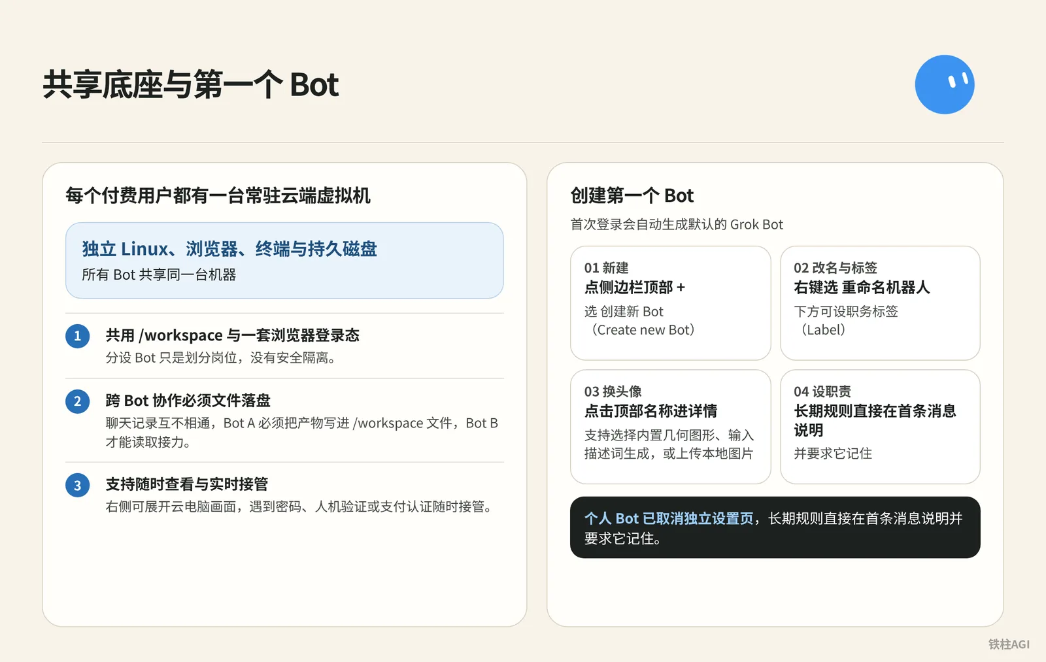Screen dimensions: 1046x662
Task: Click the paragraph starting 聊天记录互不相通
Action: (302, 433)
